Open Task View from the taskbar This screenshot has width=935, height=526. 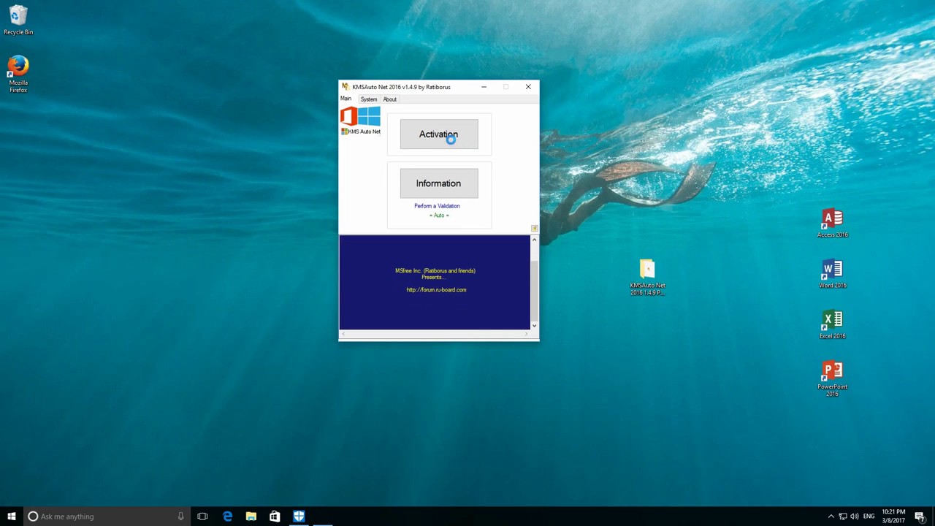(x=202, y=517)
